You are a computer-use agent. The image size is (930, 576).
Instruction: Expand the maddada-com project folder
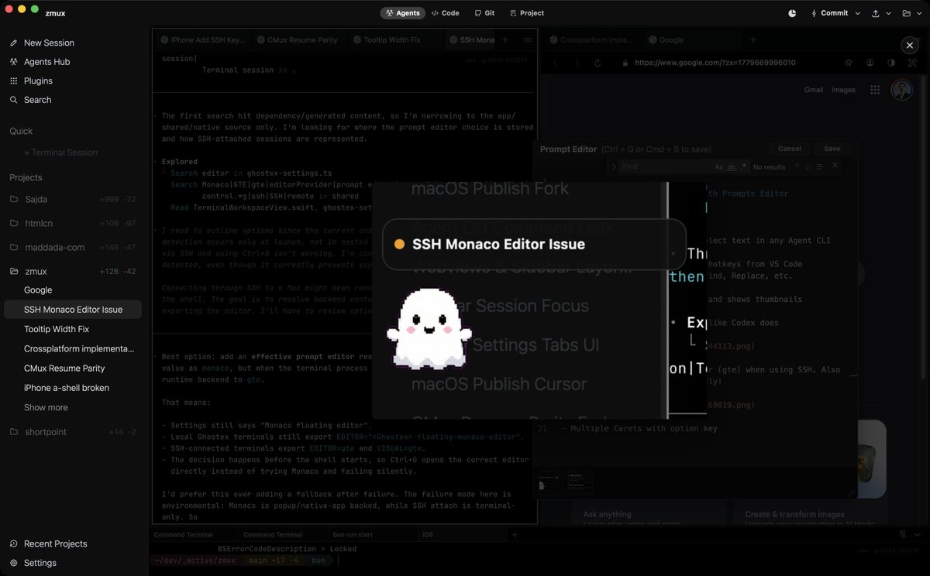click(72, 247)
